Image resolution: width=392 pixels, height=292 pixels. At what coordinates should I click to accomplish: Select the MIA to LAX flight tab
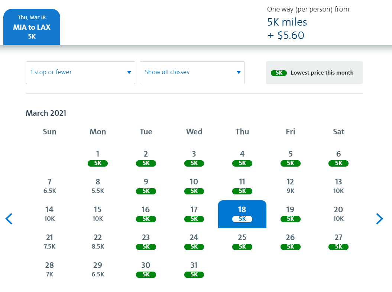click(32, 27)
